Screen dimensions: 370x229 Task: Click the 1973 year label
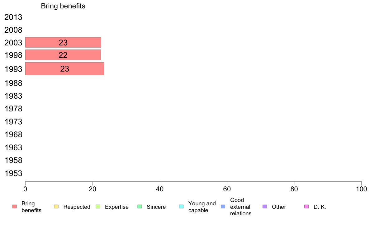pyautogui.click(x=13, y=122)
